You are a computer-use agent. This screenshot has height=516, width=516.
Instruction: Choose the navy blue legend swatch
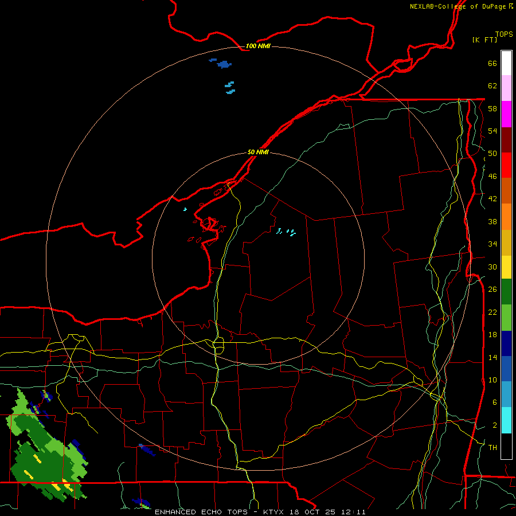[x=506, y=343]
